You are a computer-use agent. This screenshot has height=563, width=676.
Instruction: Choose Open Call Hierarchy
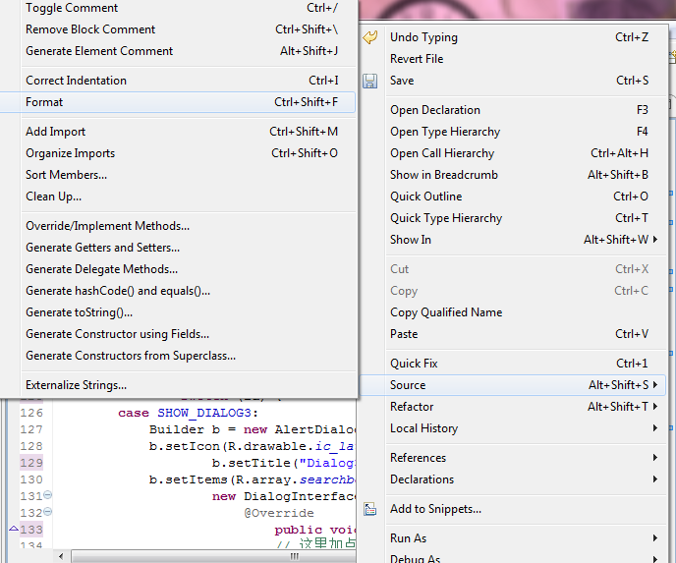(x=513, y=153)
